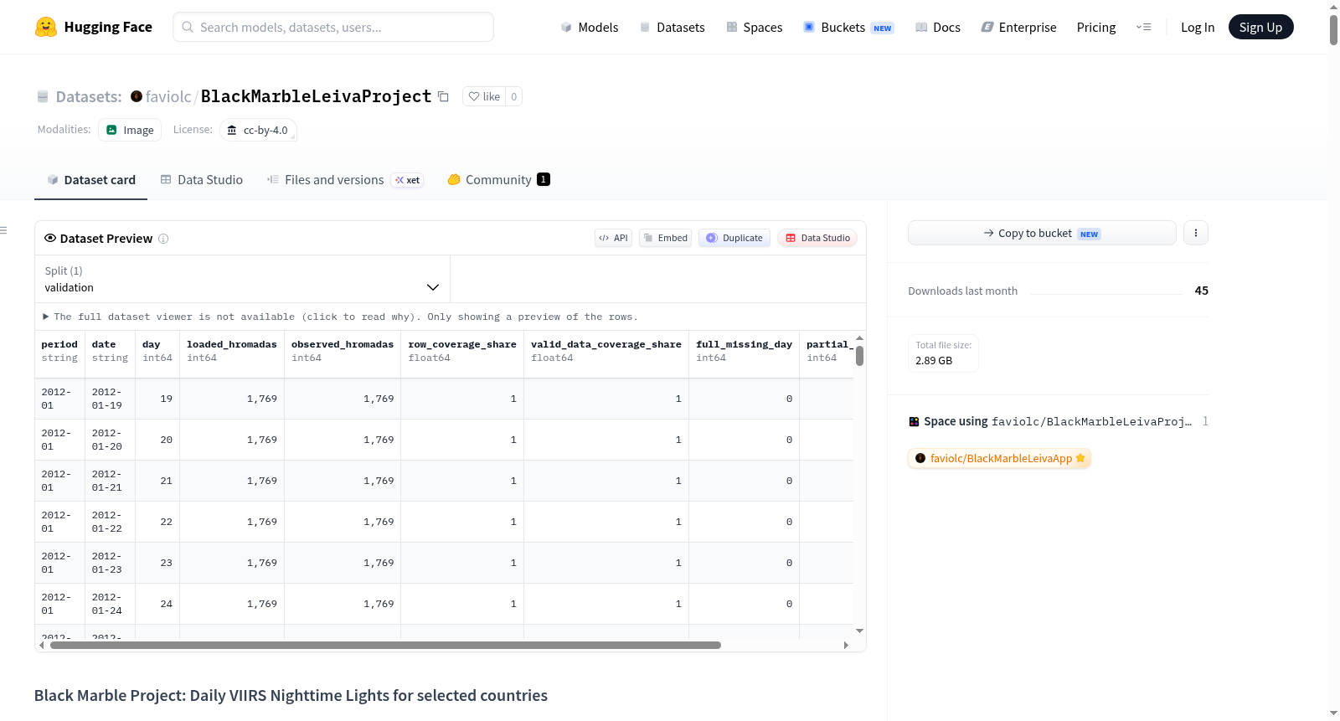
Task: Click the Hugging Face logo icon
Action: (x=45, y=27)
